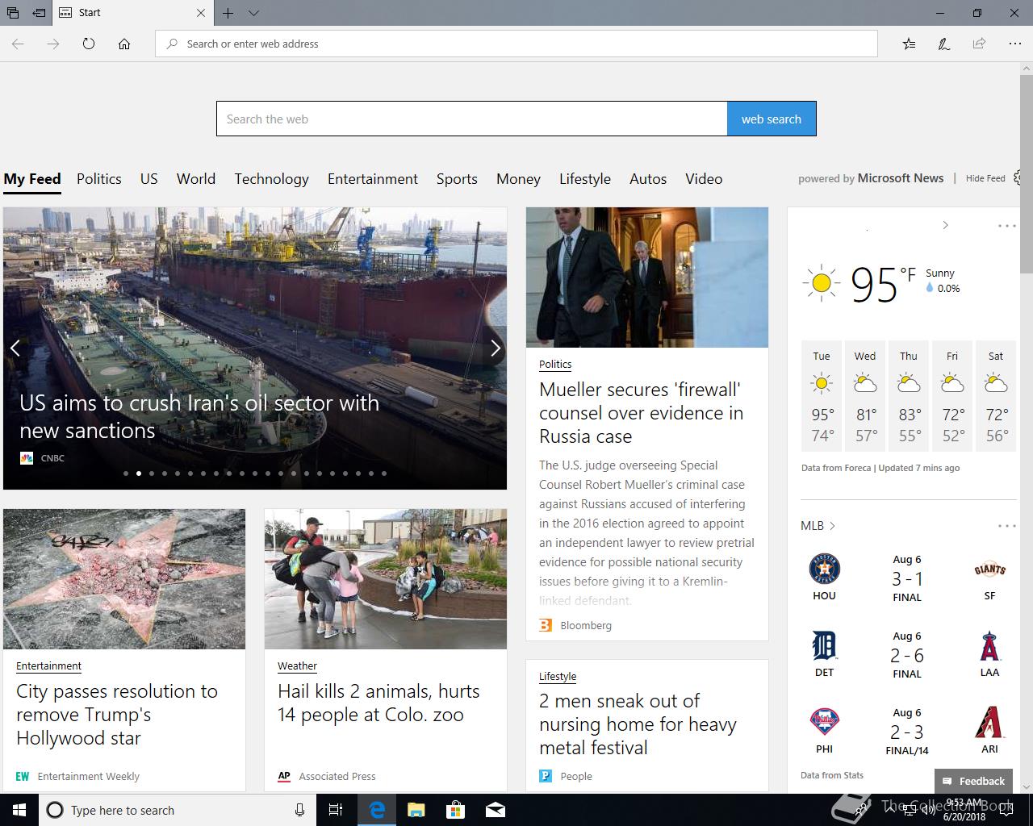Click the Search the web field
Image resolution: width=1033 pixels, height=826 pixels.
click(x=472, y=119)
